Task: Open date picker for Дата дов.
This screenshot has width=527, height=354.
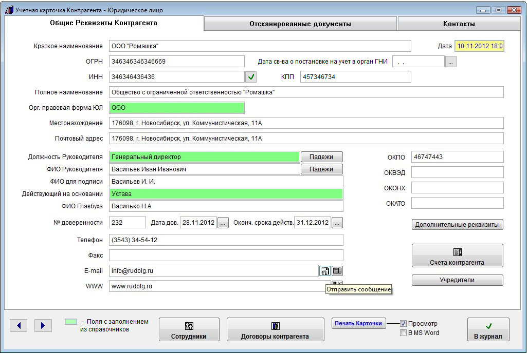Action: [x=223, y=223]
